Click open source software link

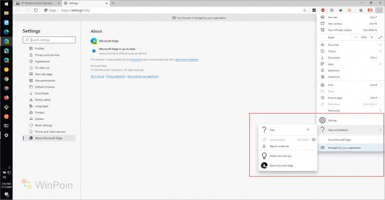click(186, 59)
